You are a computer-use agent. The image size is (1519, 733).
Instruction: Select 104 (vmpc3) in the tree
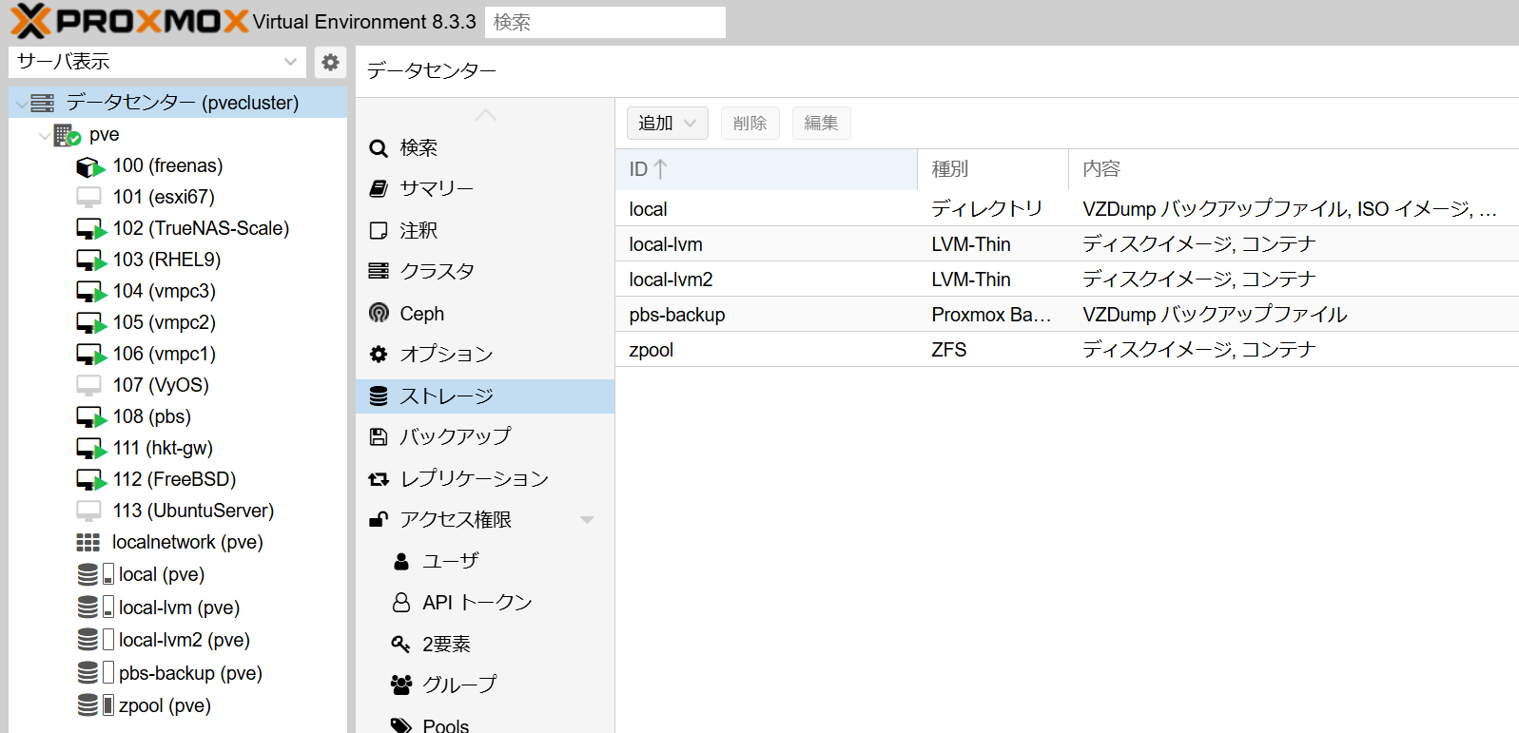point(179,292)
